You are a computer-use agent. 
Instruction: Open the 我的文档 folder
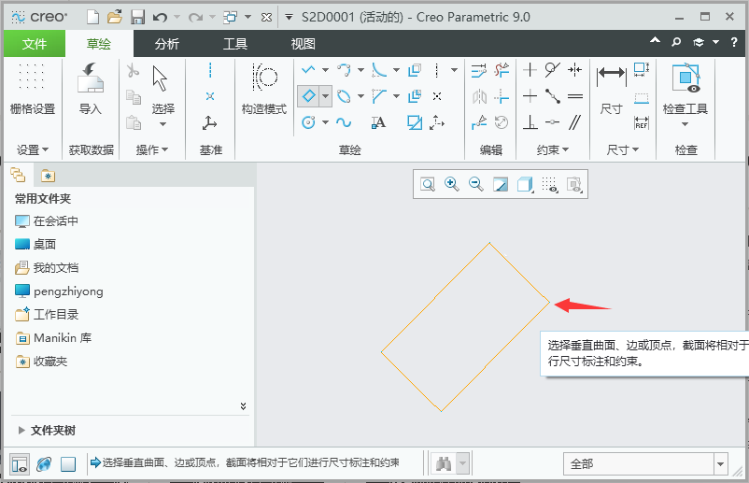47,268
